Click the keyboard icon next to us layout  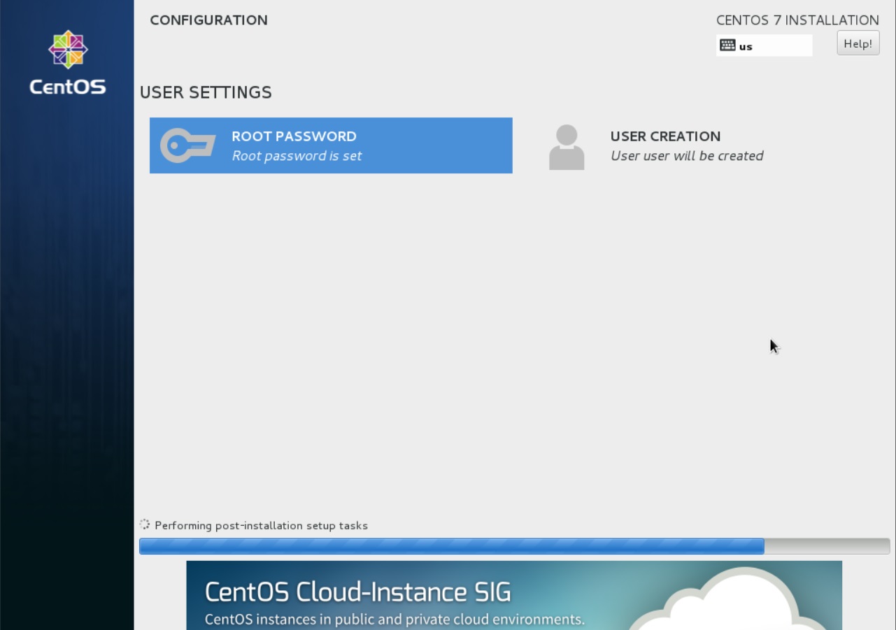pyautogui.click(x=726, y=45)
